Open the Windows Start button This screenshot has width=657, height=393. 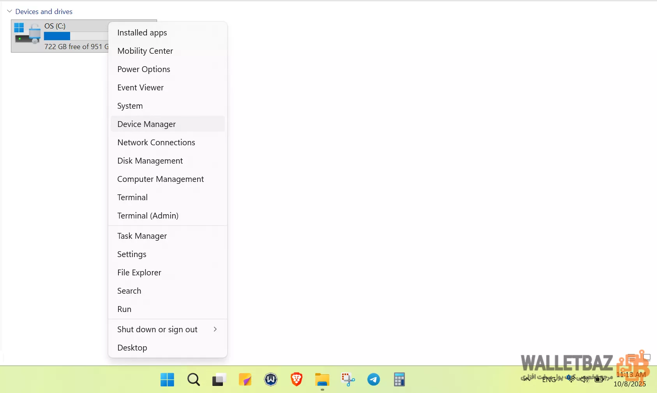[x=167, y=379]
